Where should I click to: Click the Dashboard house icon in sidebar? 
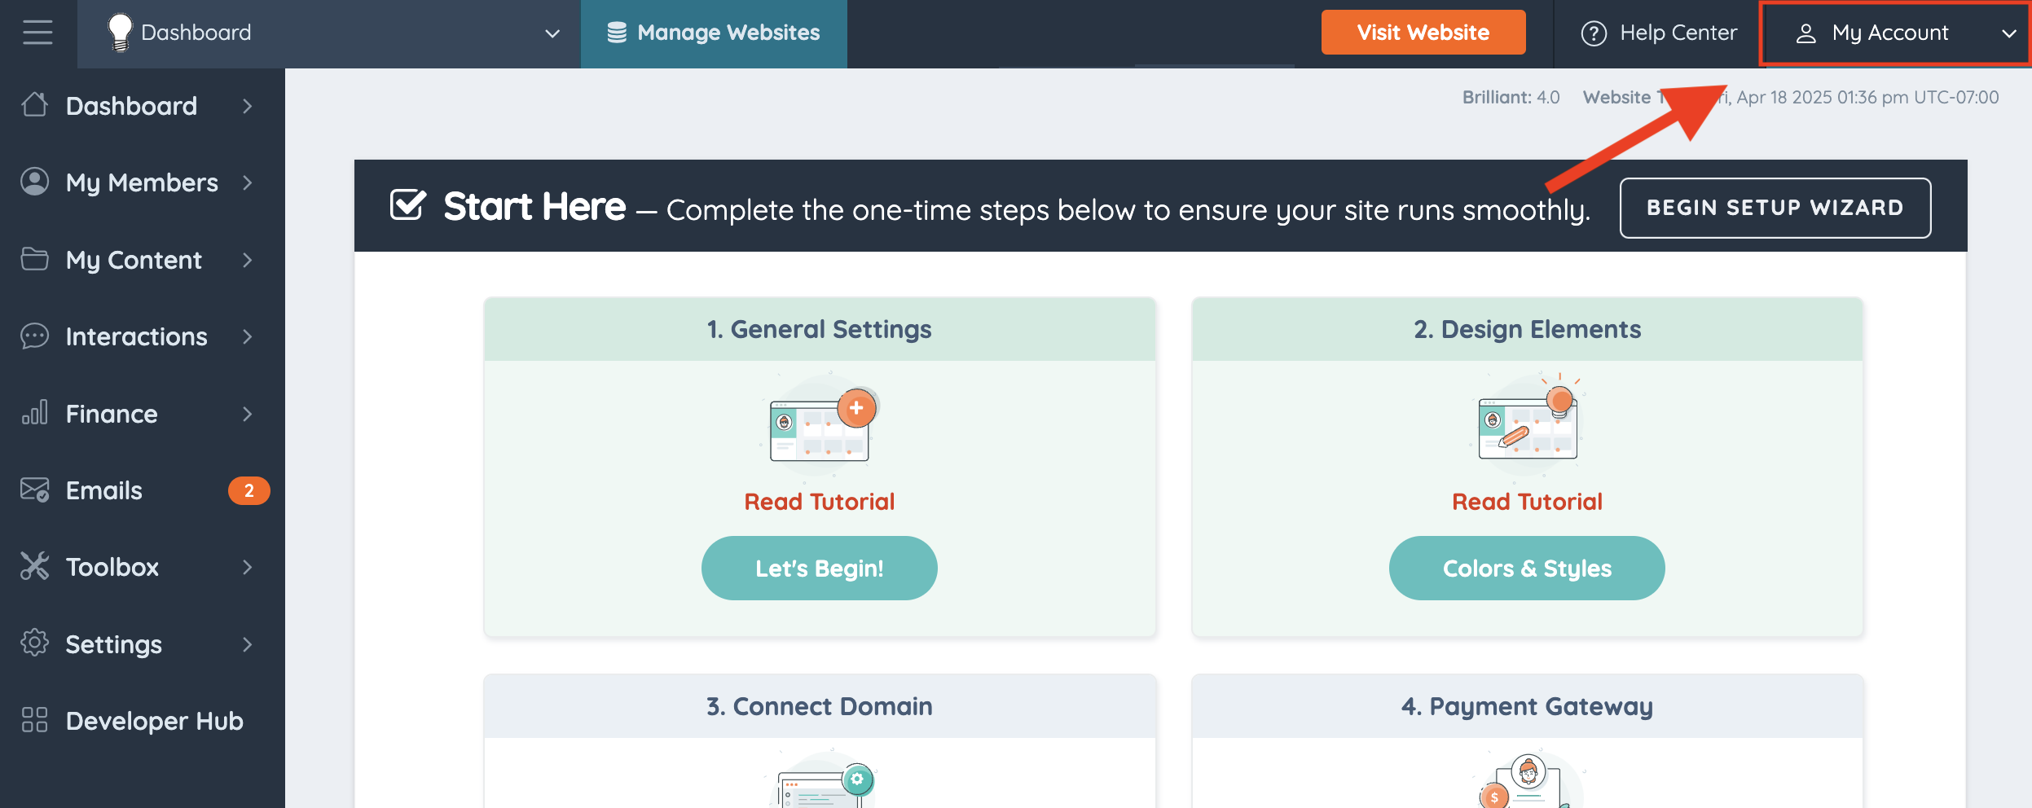click(x=35, y=104)
